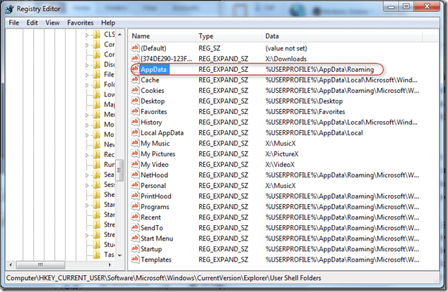Expand the Disc tree folder arrow
Screen dimensions: 448x292
(87, 64)
